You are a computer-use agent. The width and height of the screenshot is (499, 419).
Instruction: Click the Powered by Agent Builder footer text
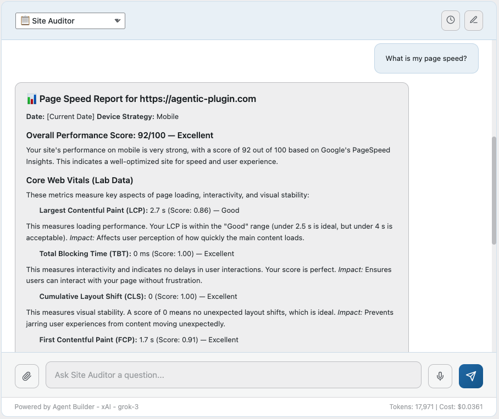click(80, 407)
